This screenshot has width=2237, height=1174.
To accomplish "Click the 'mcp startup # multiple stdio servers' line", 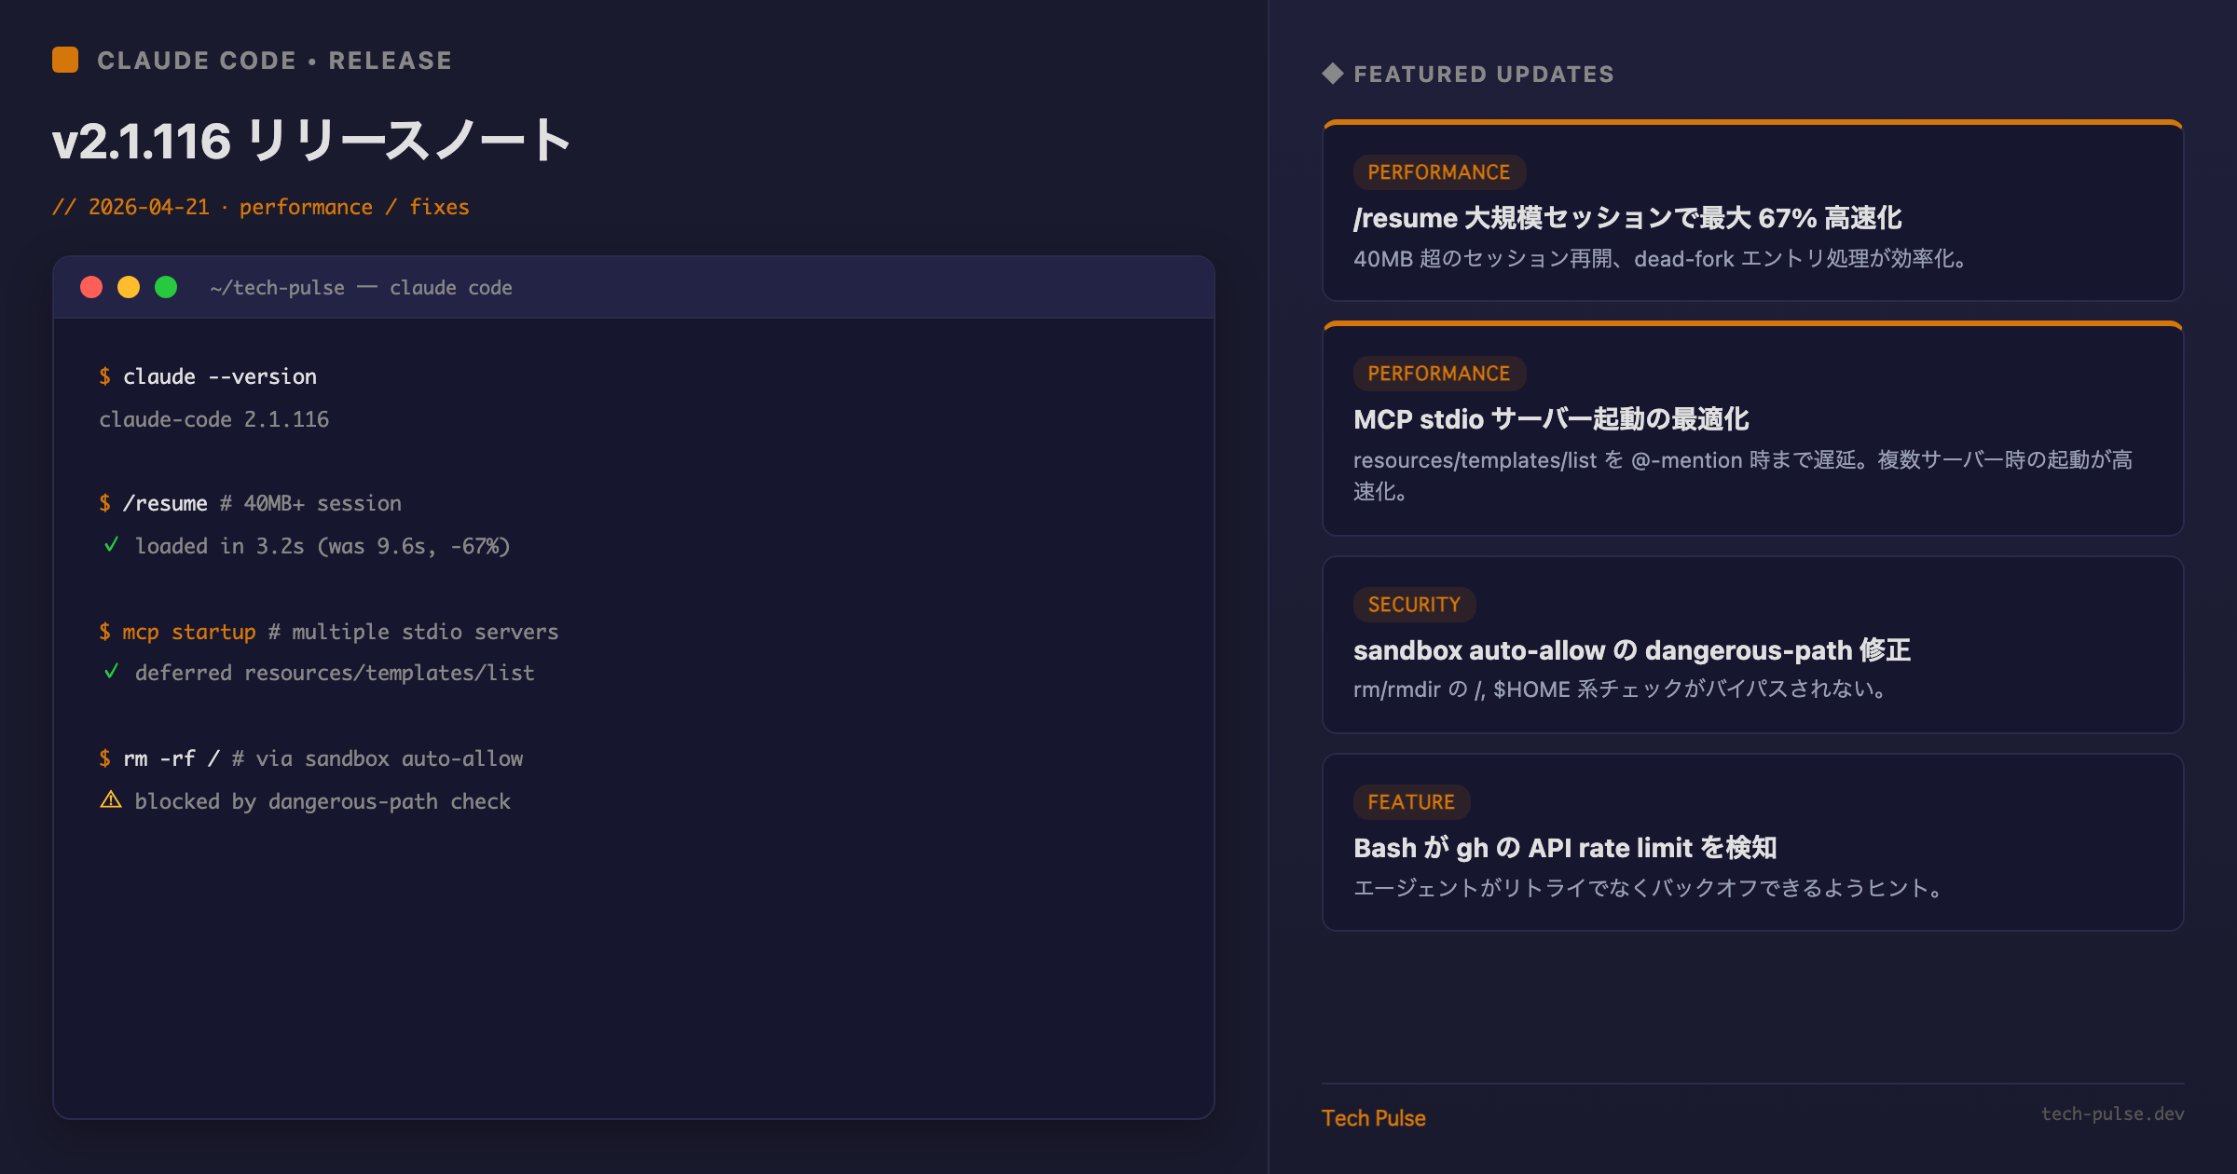I will [x=329, y=632].
